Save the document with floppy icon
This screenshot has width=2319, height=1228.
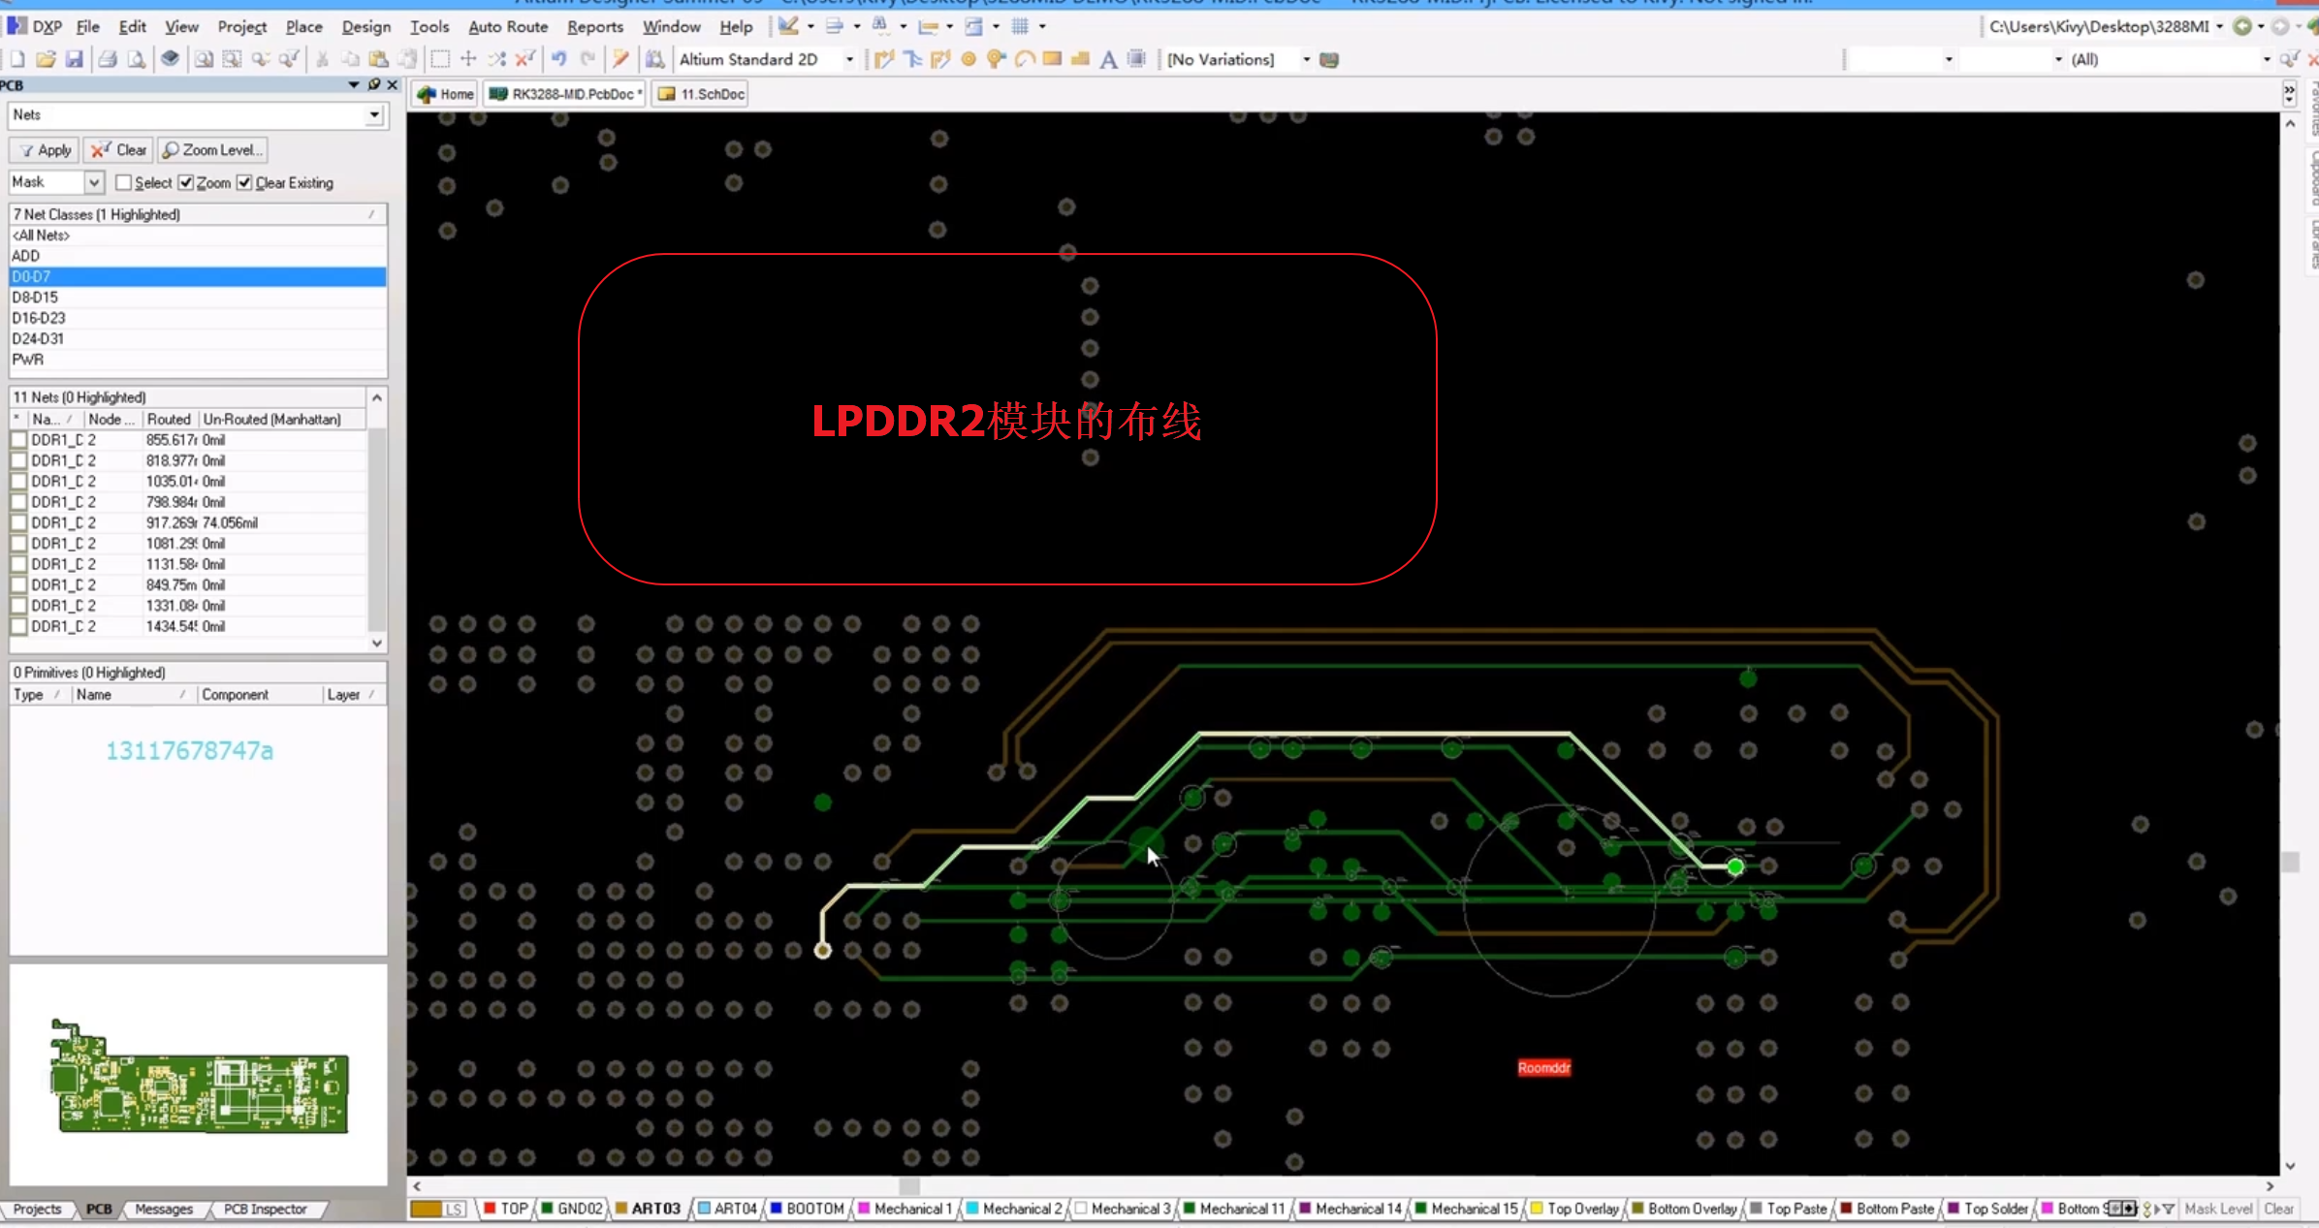click(x=75, y=60)
